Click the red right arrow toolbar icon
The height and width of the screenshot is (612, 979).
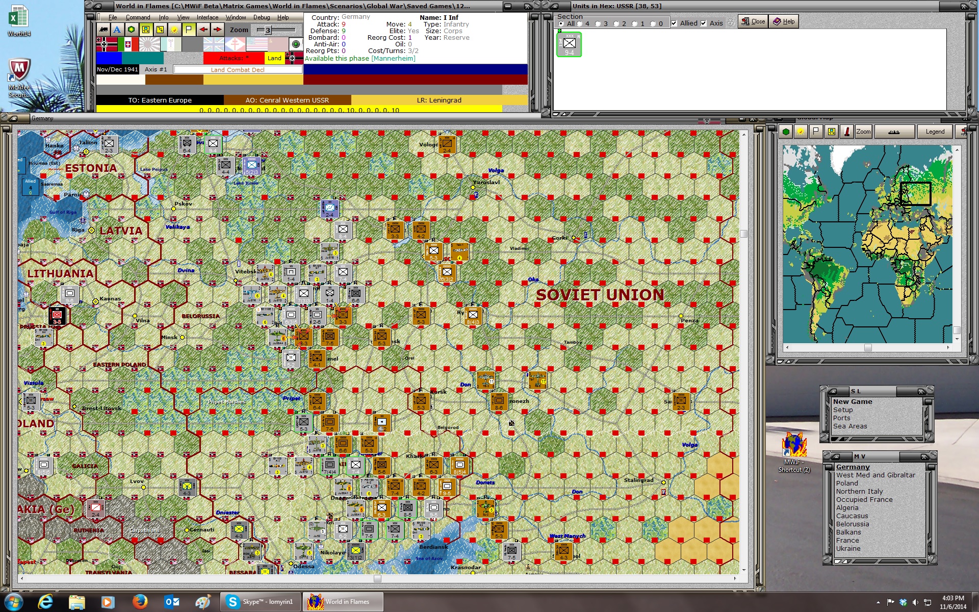point(218,30)
